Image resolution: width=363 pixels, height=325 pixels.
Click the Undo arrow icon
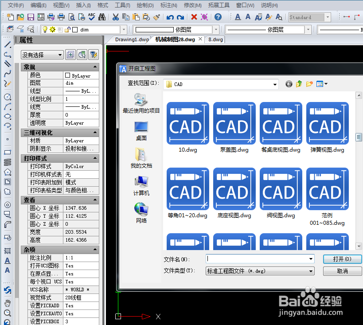(x=170, y=17)
